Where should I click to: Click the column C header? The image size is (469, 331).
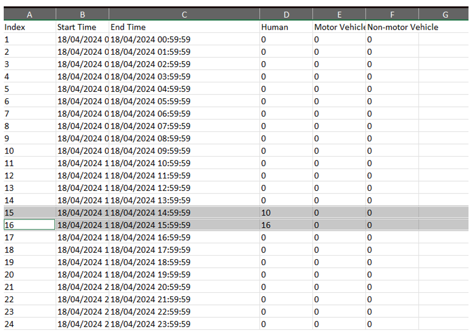coord(184,15)
